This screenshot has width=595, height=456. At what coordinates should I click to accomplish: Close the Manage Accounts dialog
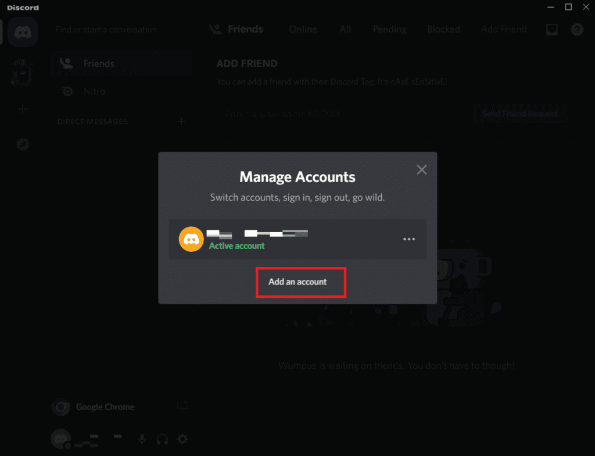pyautogui.click(x=422, y=170)
